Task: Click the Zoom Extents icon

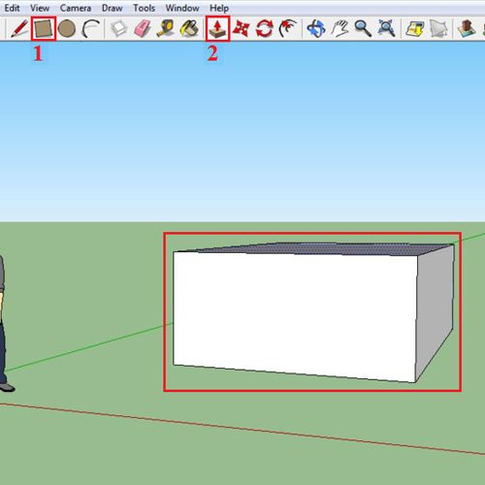Action: (x=386, y=29)
